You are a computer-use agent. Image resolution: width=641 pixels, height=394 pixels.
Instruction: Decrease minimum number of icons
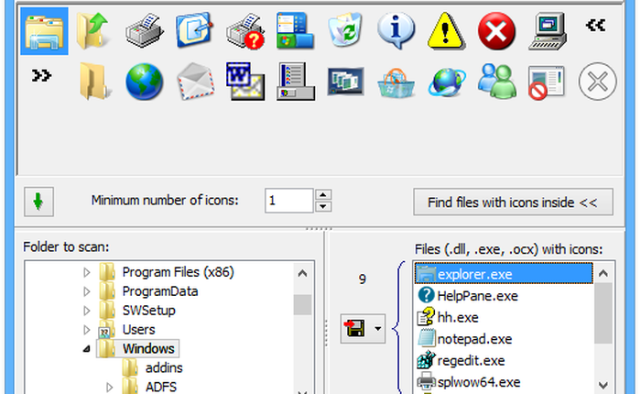(323, 206)
